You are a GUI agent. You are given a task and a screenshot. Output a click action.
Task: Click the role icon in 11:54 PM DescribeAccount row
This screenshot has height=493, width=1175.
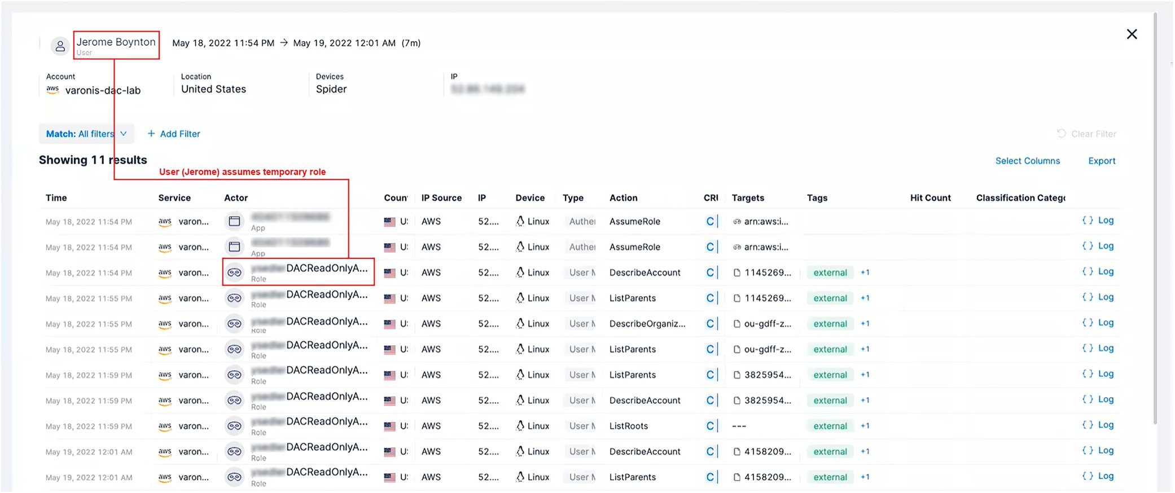click(x=234, y=272)
